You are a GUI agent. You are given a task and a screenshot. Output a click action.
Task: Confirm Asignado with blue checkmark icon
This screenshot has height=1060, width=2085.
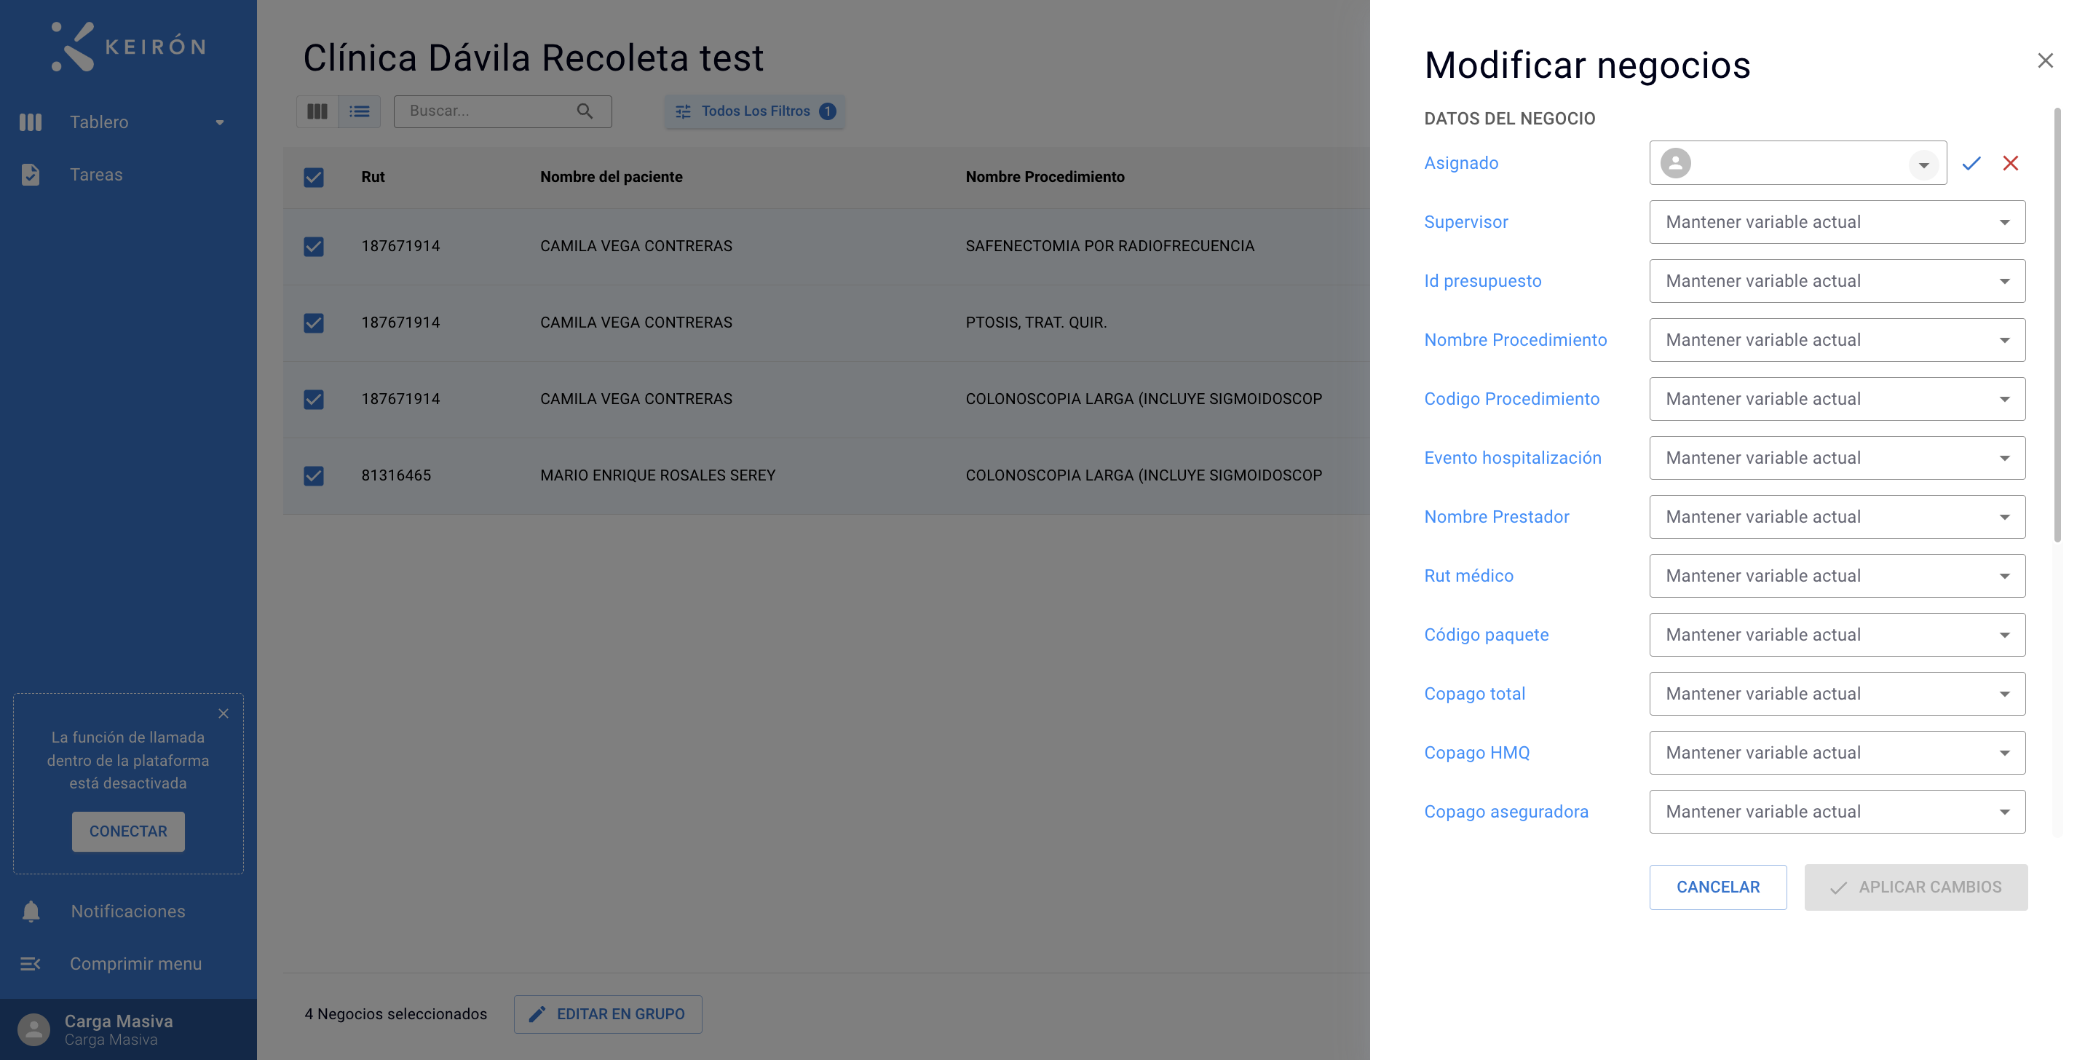point(1971,164)
